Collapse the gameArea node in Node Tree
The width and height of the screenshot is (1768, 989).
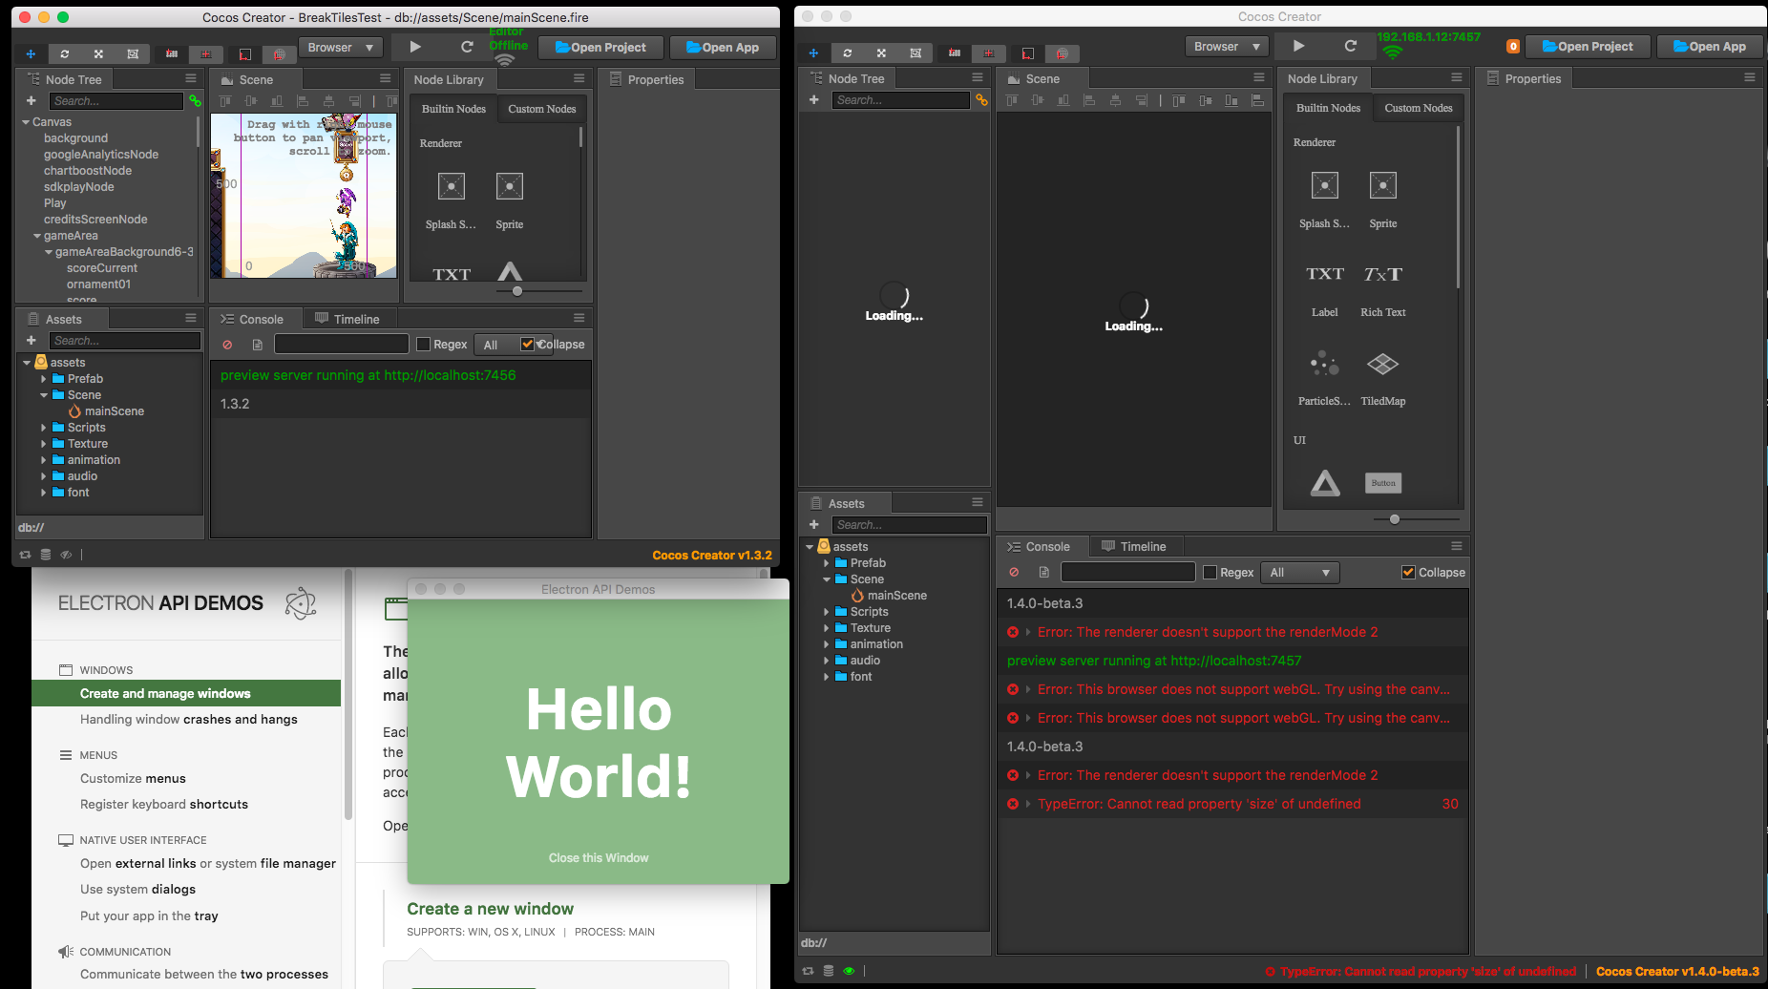(37, 236)
